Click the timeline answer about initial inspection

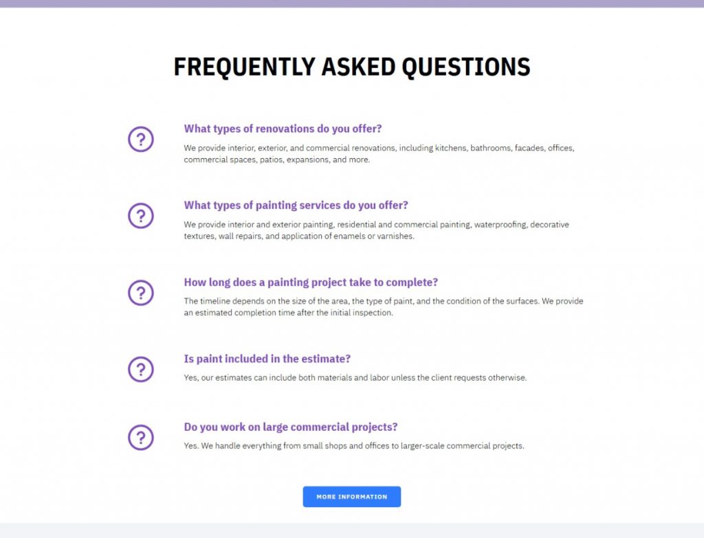(x=383, y=306)
